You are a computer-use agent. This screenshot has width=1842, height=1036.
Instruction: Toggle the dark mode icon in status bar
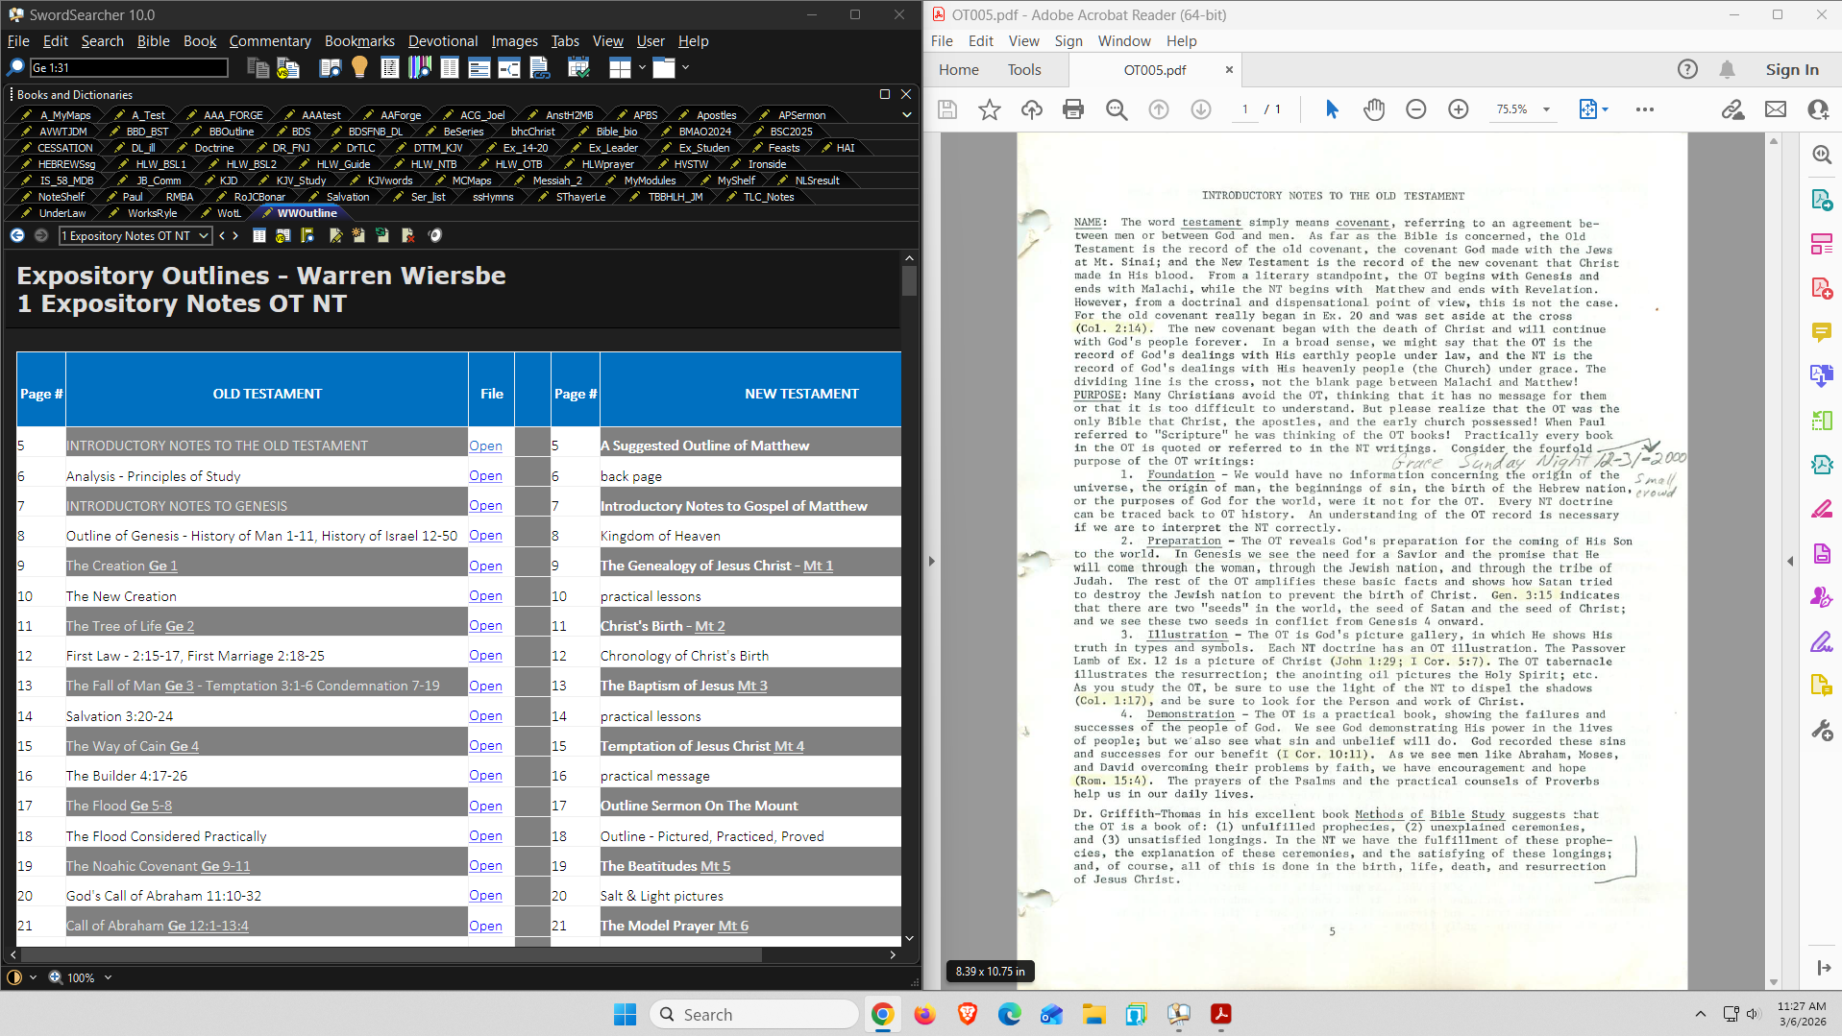[x=14, y=977]
